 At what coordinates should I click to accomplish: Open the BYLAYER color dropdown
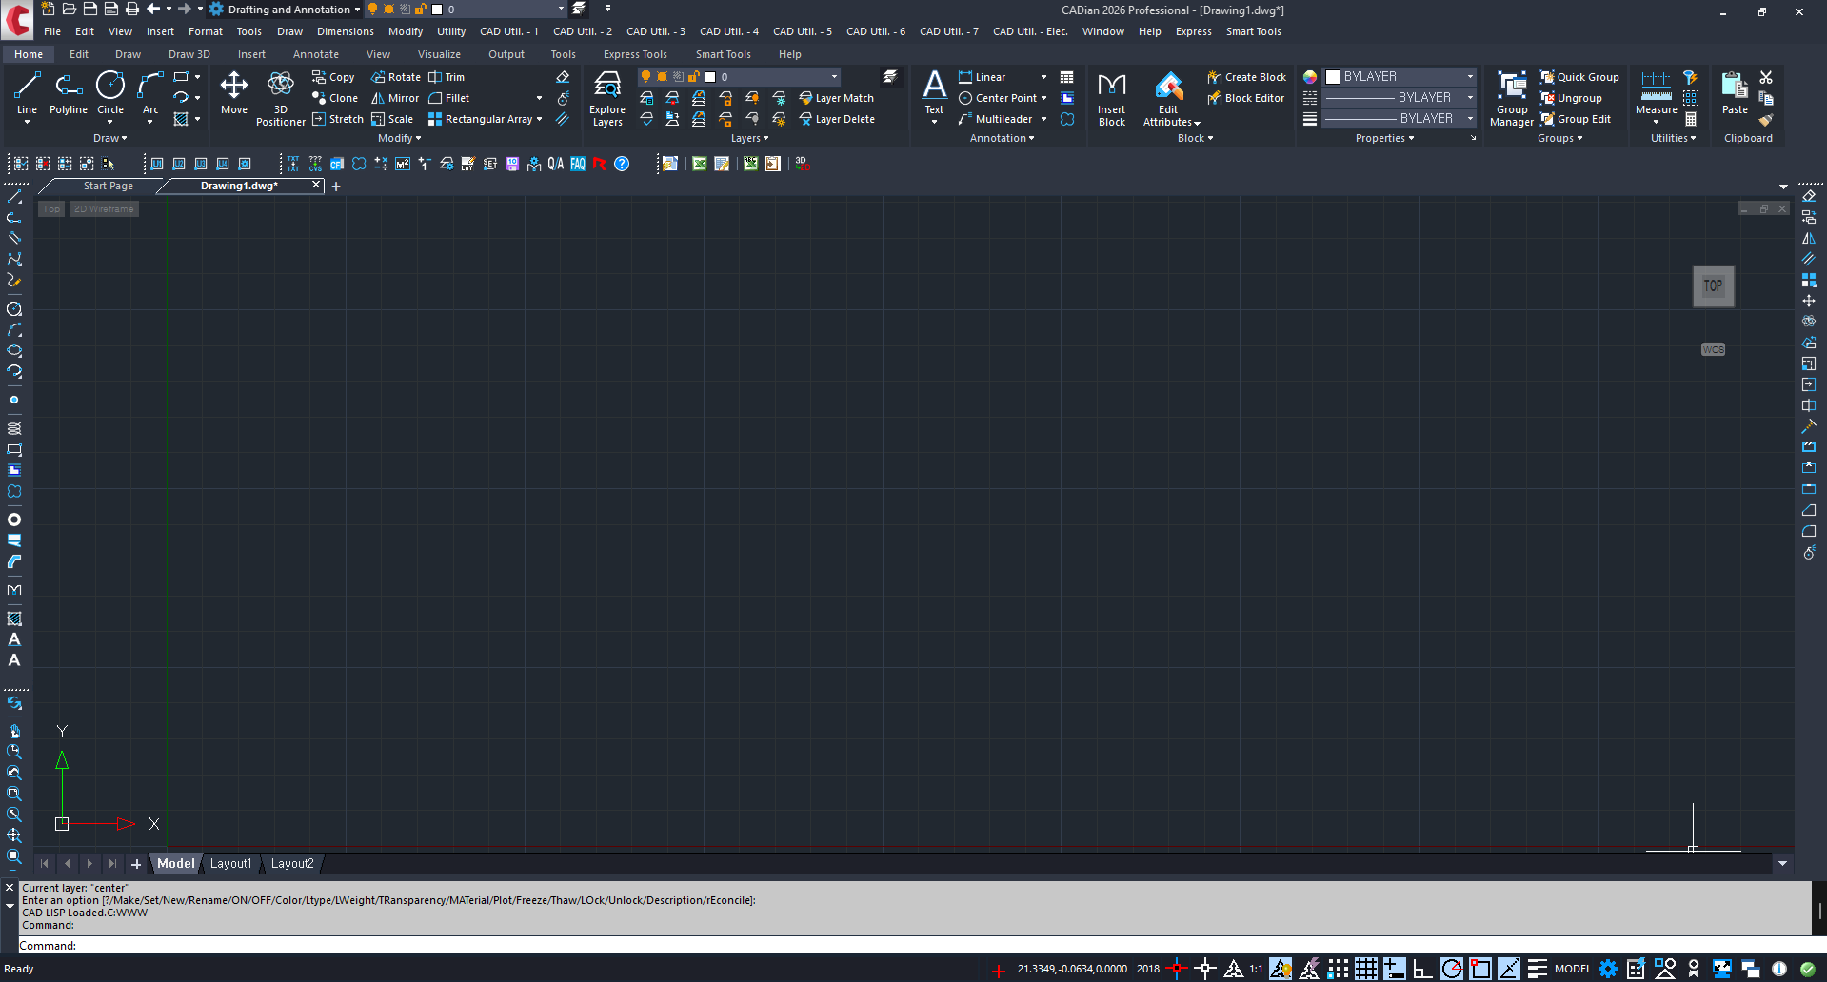click(x=1400, y=77)
